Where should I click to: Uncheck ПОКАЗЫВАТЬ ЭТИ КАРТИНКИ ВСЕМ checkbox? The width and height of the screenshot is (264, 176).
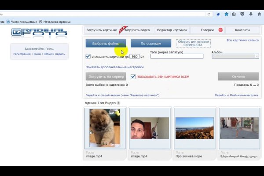tap(133, 77)
